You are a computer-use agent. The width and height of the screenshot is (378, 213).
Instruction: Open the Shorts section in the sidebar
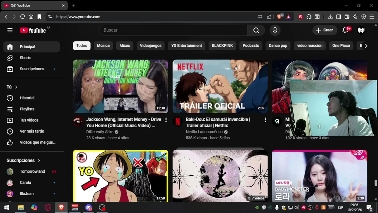click(32, 58)
